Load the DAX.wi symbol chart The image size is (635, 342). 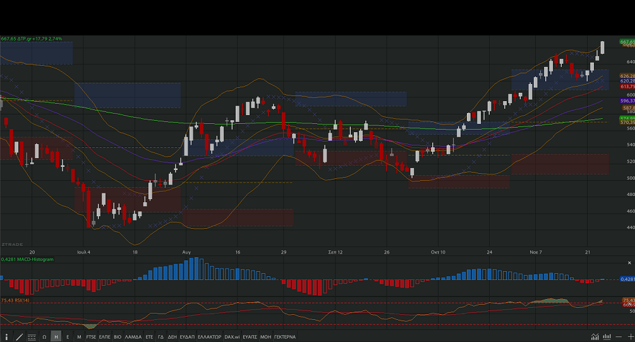(x=232, y=337)
